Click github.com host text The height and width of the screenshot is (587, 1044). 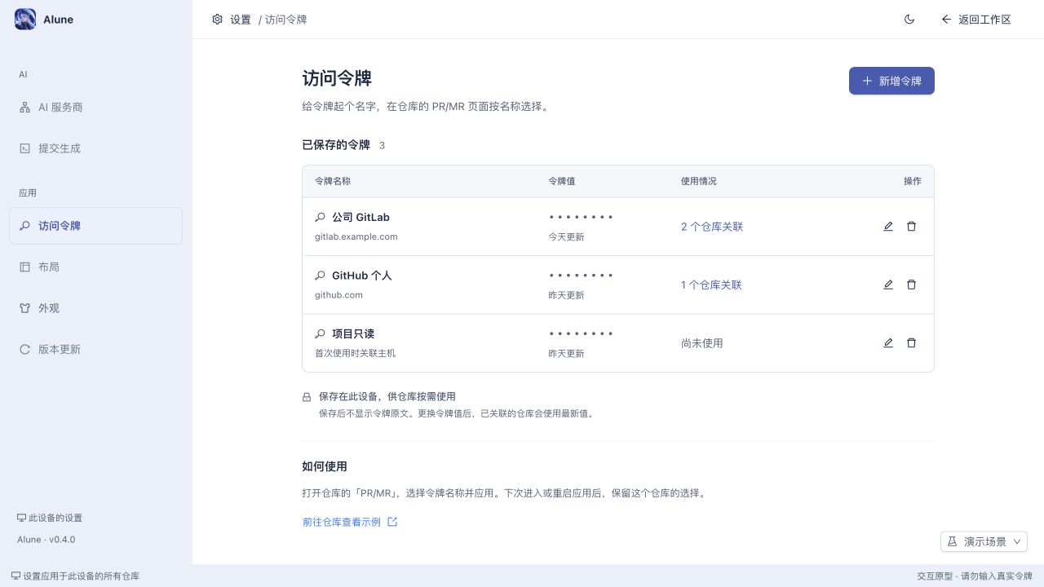pyautogui.click(x=338, y=295)
